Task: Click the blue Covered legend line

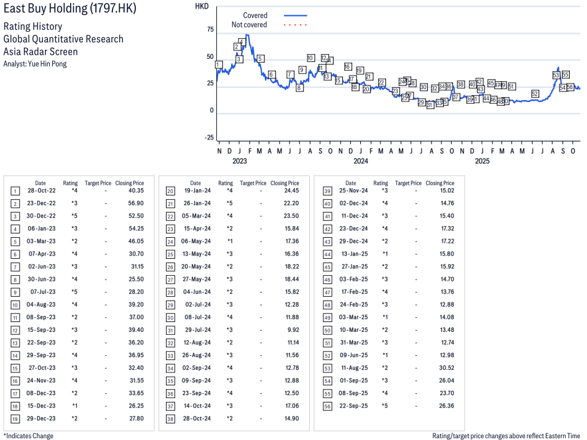Action: (x=295, y=15)
